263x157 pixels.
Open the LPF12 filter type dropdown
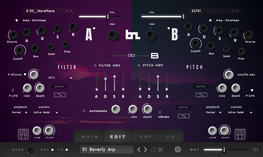[60, 78]
